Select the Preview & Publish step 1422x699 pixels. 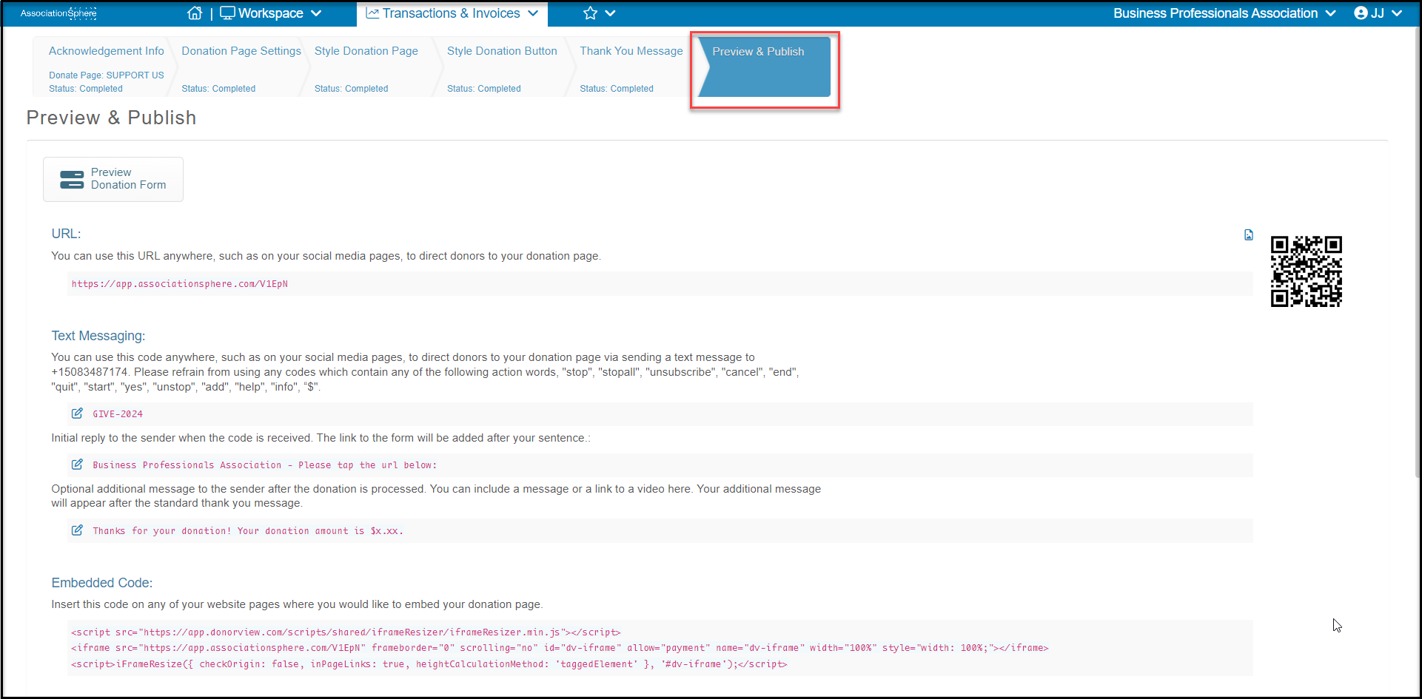[764, 67]
